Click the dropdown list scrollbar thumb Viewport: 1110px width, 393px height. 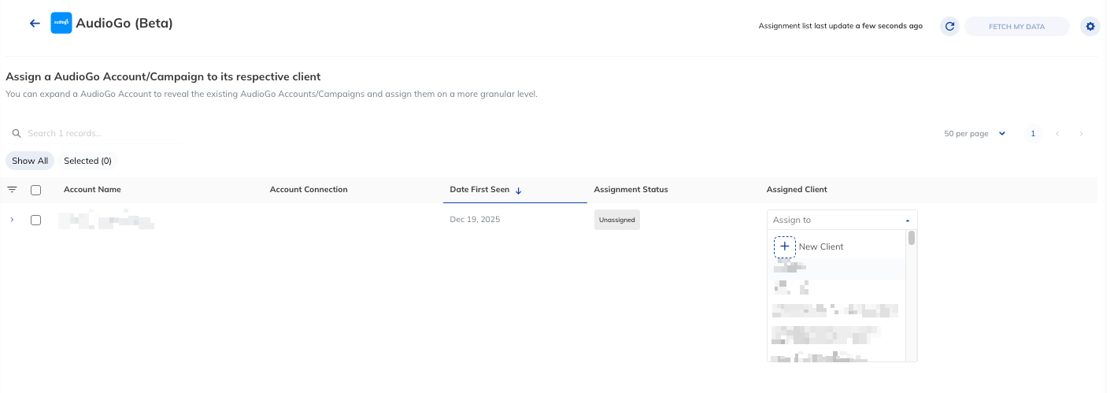[912, 238]
